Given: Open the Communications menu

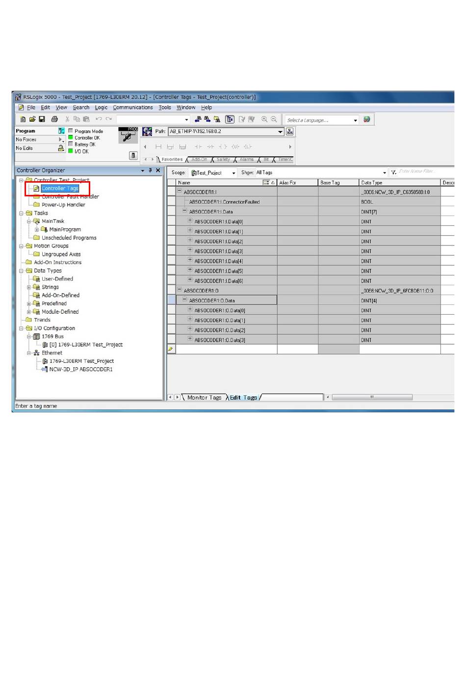Looking at the screenshot, I should [133, 108].
